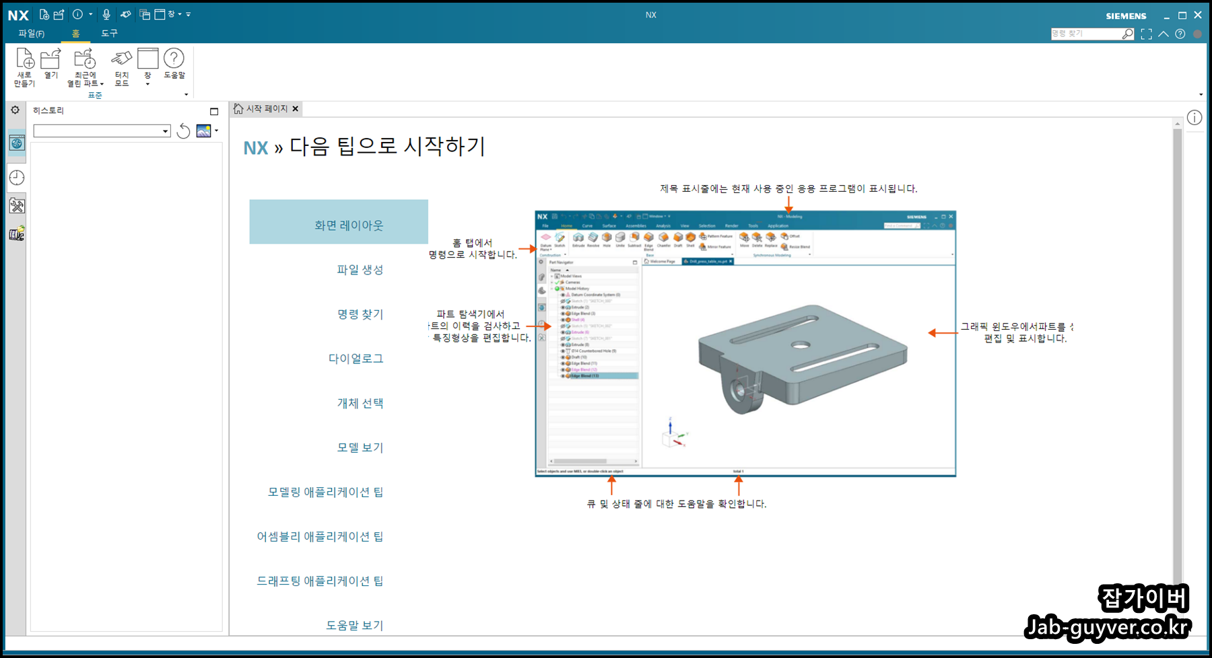Viewport: 1212px width, 658px height.
Task: Select the Roles tools resource tab icon
Action: [17, 206]
